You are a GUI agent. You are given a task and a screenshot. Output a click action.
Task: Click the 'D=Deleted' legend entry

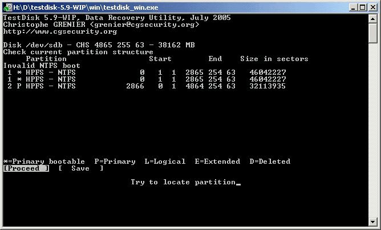tap(270, 162)
